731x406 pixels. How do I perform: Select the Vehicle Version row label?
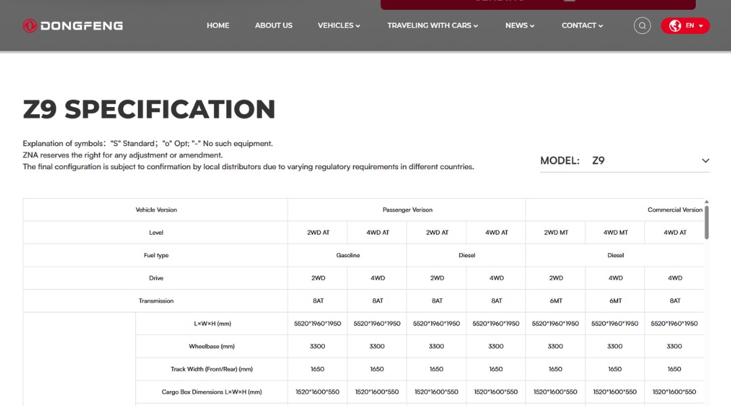pos(156,210)
